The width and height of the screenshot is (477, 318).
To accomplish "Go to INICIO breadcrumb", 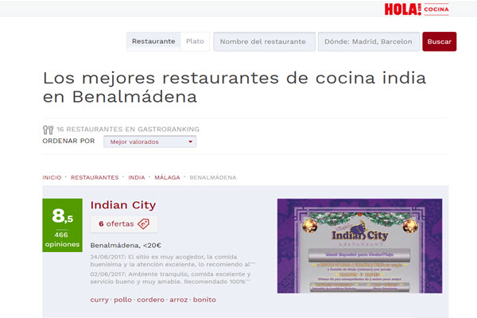I will pos(52,177).
